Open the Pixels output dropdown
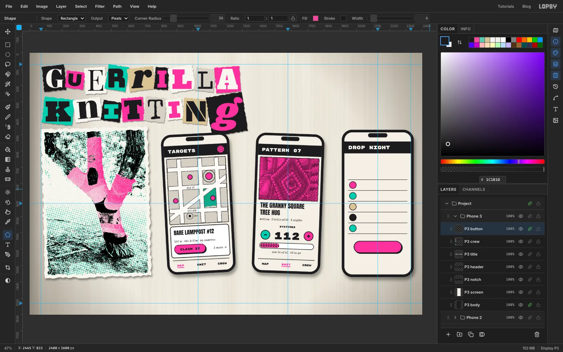 point(119,18)
